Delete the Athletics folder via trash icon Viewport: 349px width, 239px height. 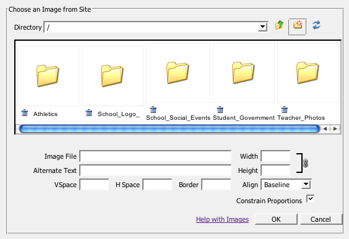[x=25, y=113]
